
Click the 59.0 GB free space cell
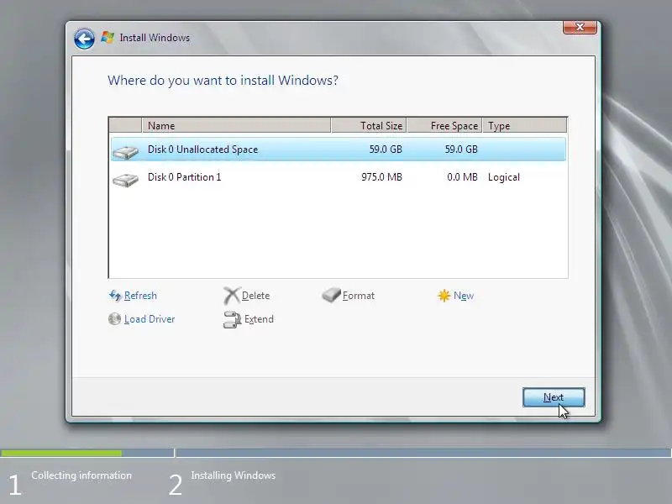460,150
